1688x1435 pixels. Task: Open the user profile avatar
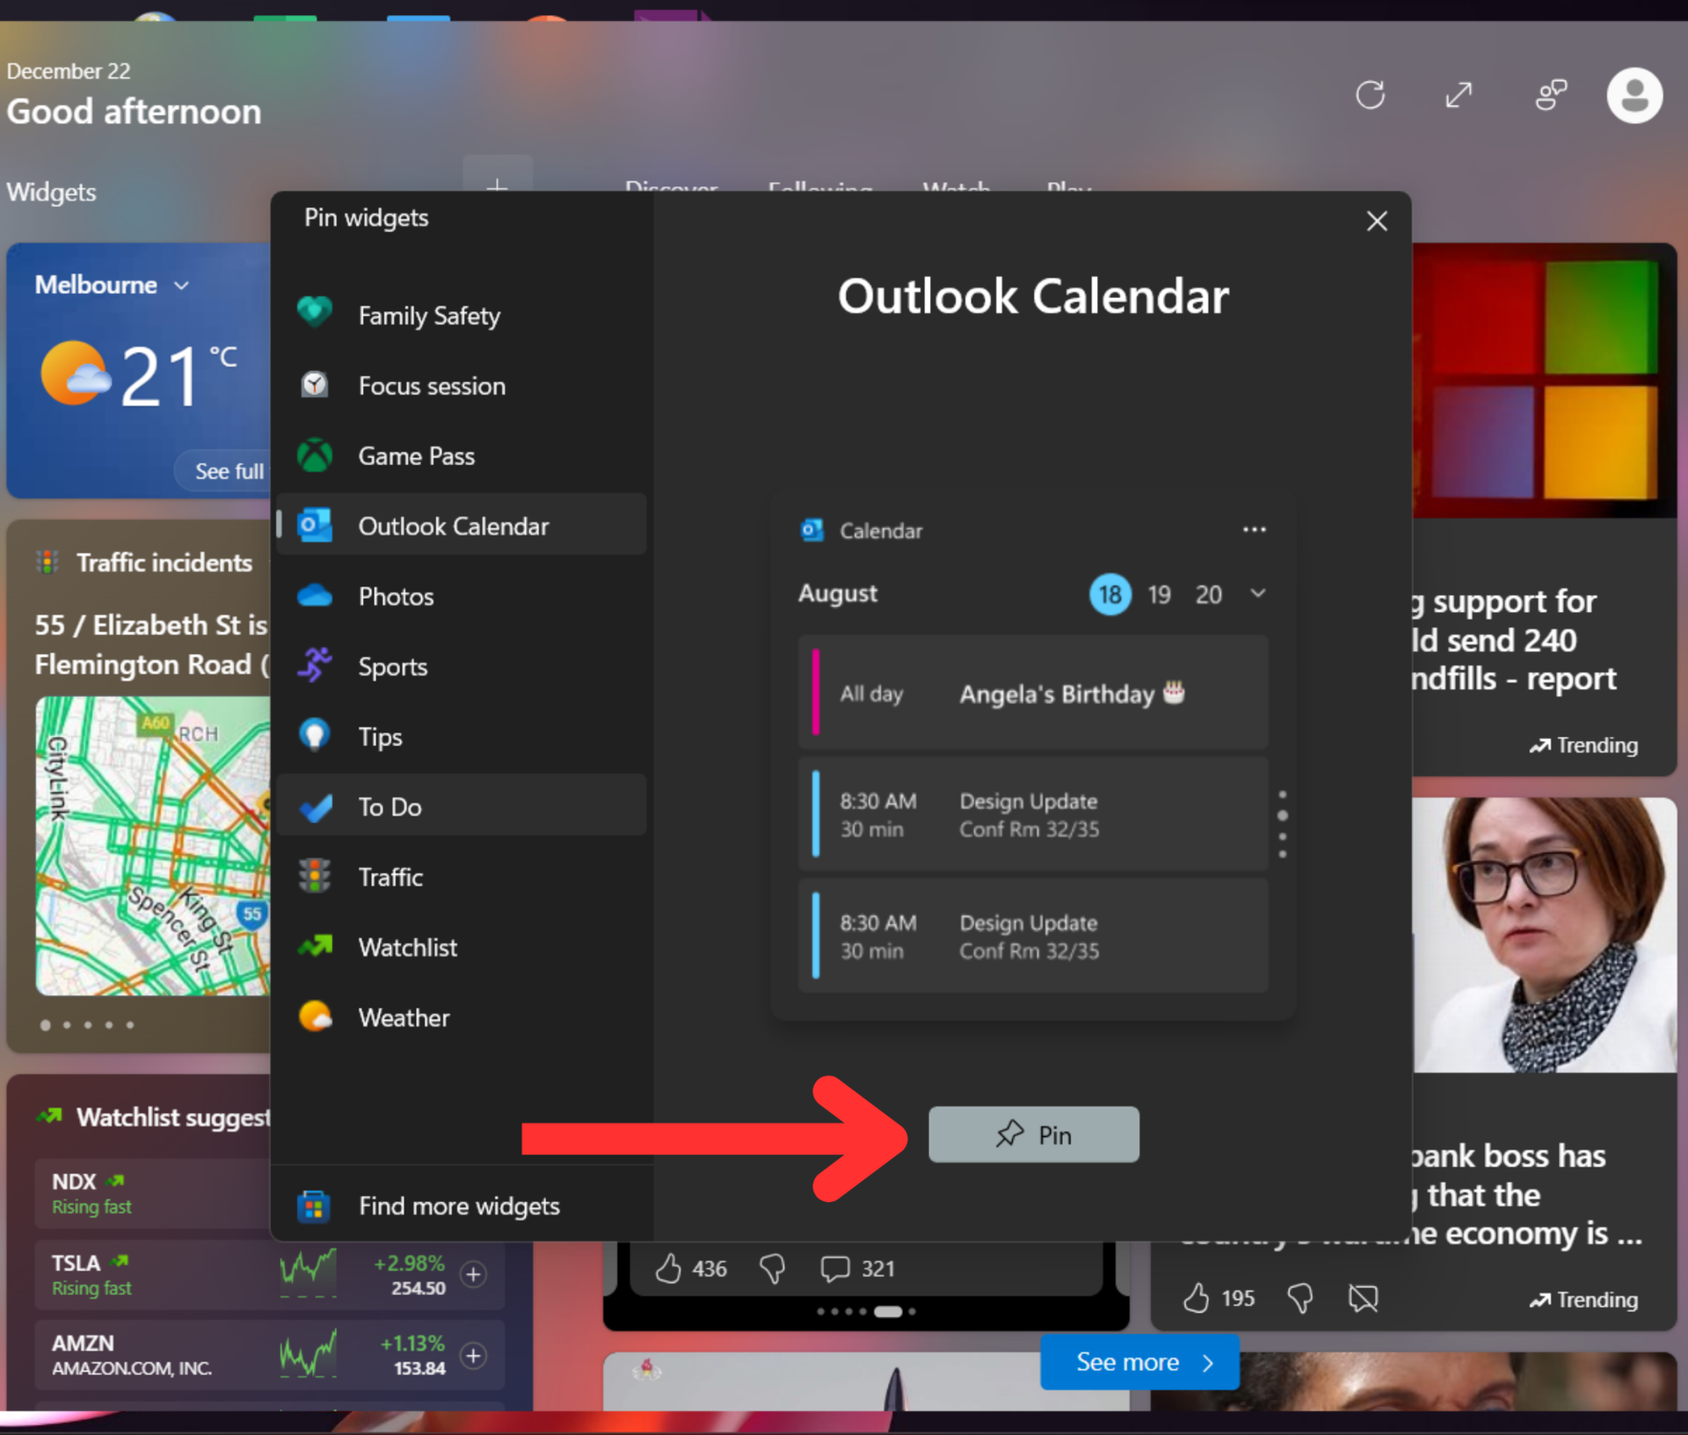pos(1633,95)
